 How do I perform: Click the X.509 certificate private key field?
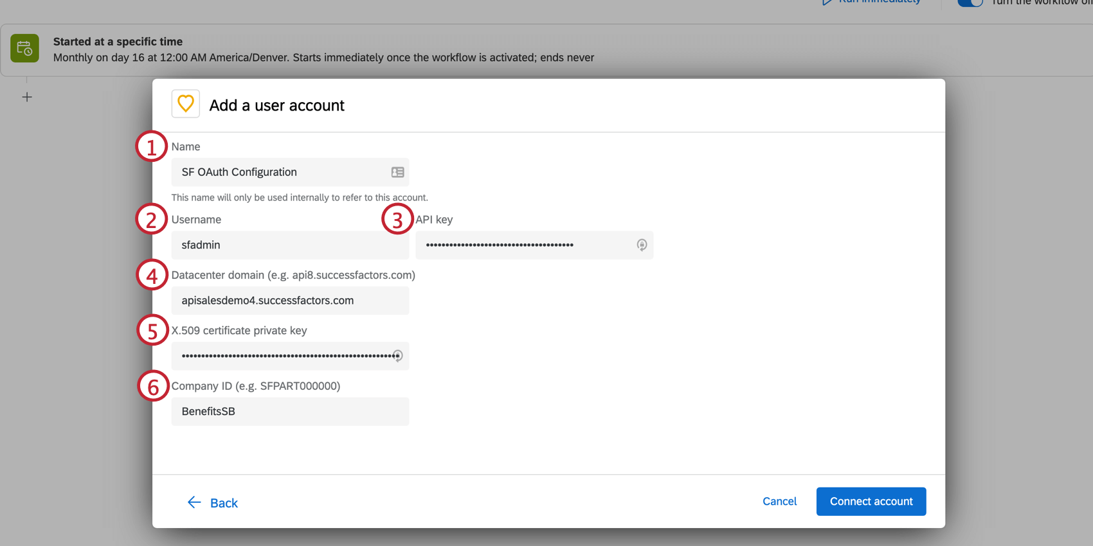283,356
